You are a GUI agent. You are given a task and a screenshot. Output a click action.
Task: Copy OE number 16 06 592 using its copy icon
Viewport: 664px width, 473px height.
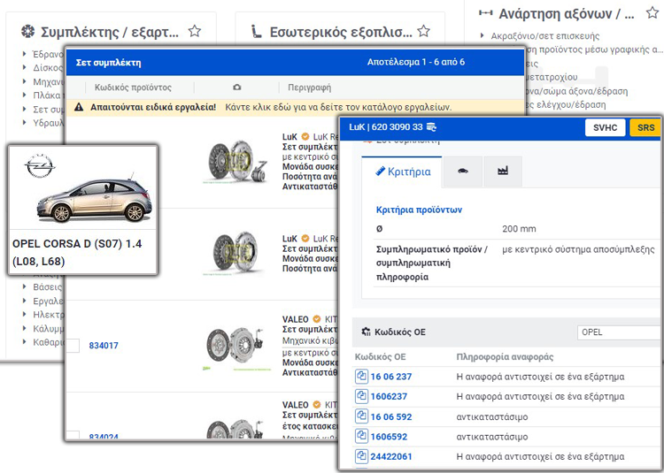(x=361, y=416)
